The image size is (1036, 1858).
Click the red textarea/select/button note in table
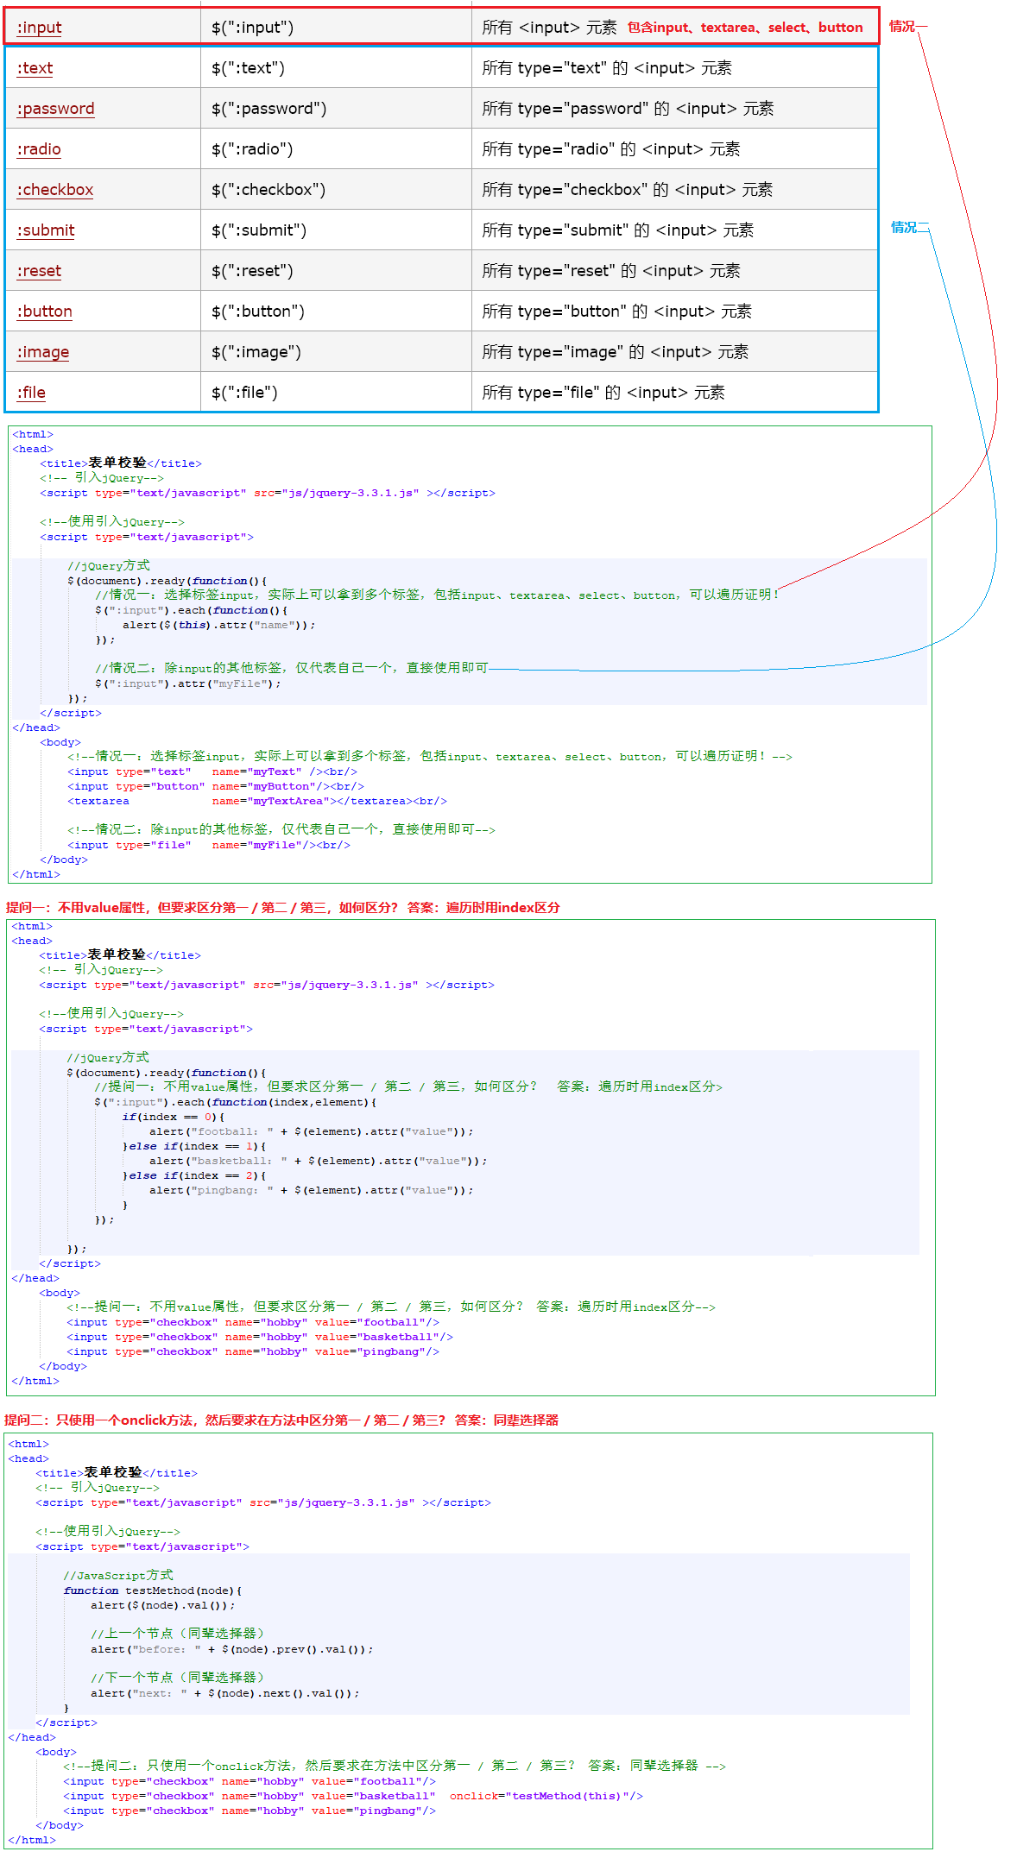(x=744, y=28)
